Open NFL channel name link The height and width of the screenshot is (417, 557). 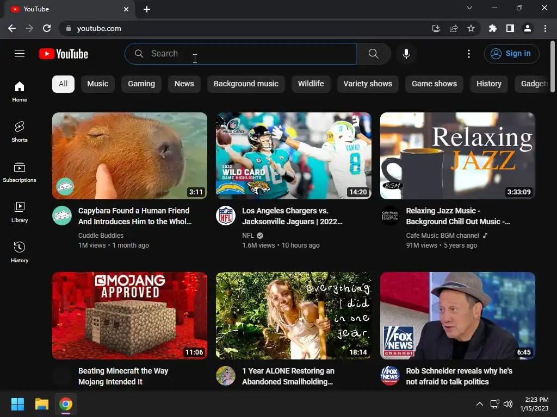point(248,236)
